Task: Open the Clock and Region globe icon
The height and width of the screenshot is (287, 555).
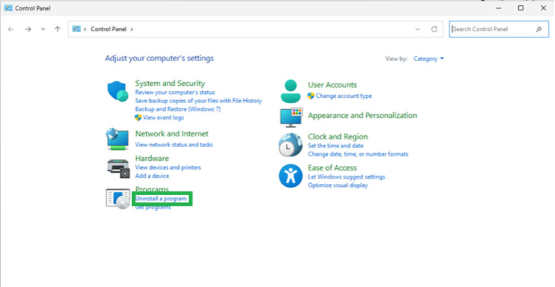Action: [291, 145]
